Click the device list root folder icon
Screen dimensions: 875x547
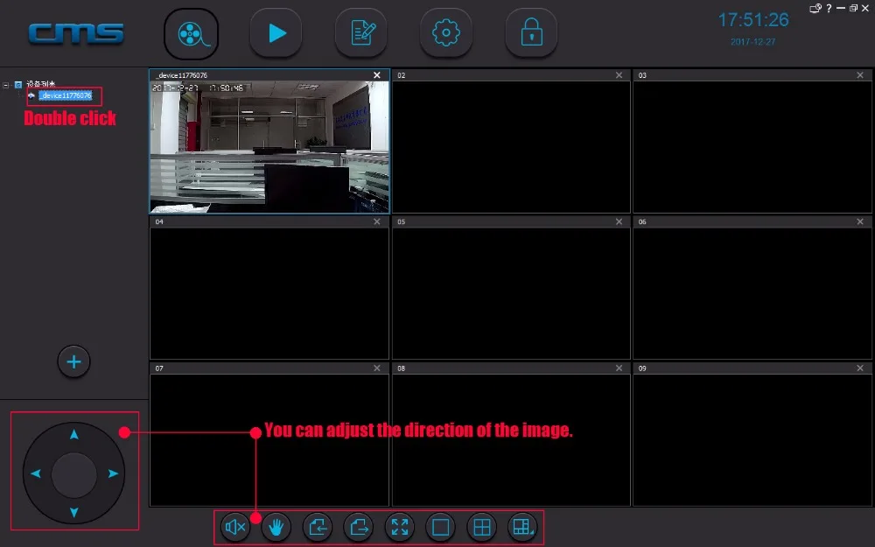click(17, 85)
